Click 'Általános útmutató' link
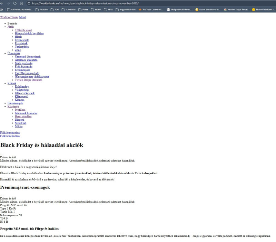The width and height of the screenshot is (276, 242). (x=26, y=60)
